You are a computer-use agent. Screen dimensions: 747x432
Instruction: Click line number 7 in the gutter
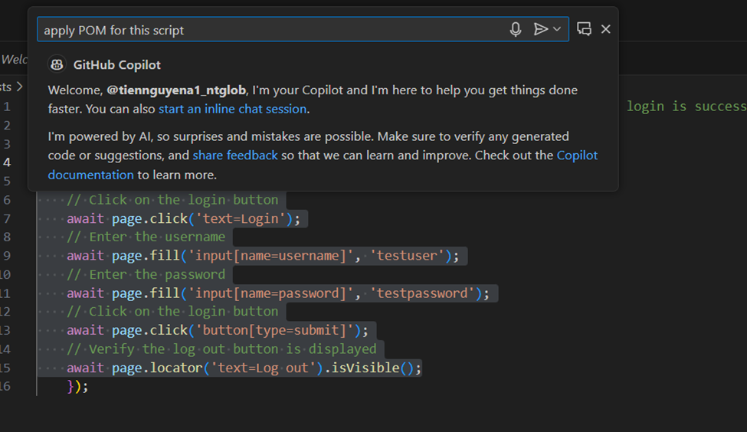coord(7,218)
